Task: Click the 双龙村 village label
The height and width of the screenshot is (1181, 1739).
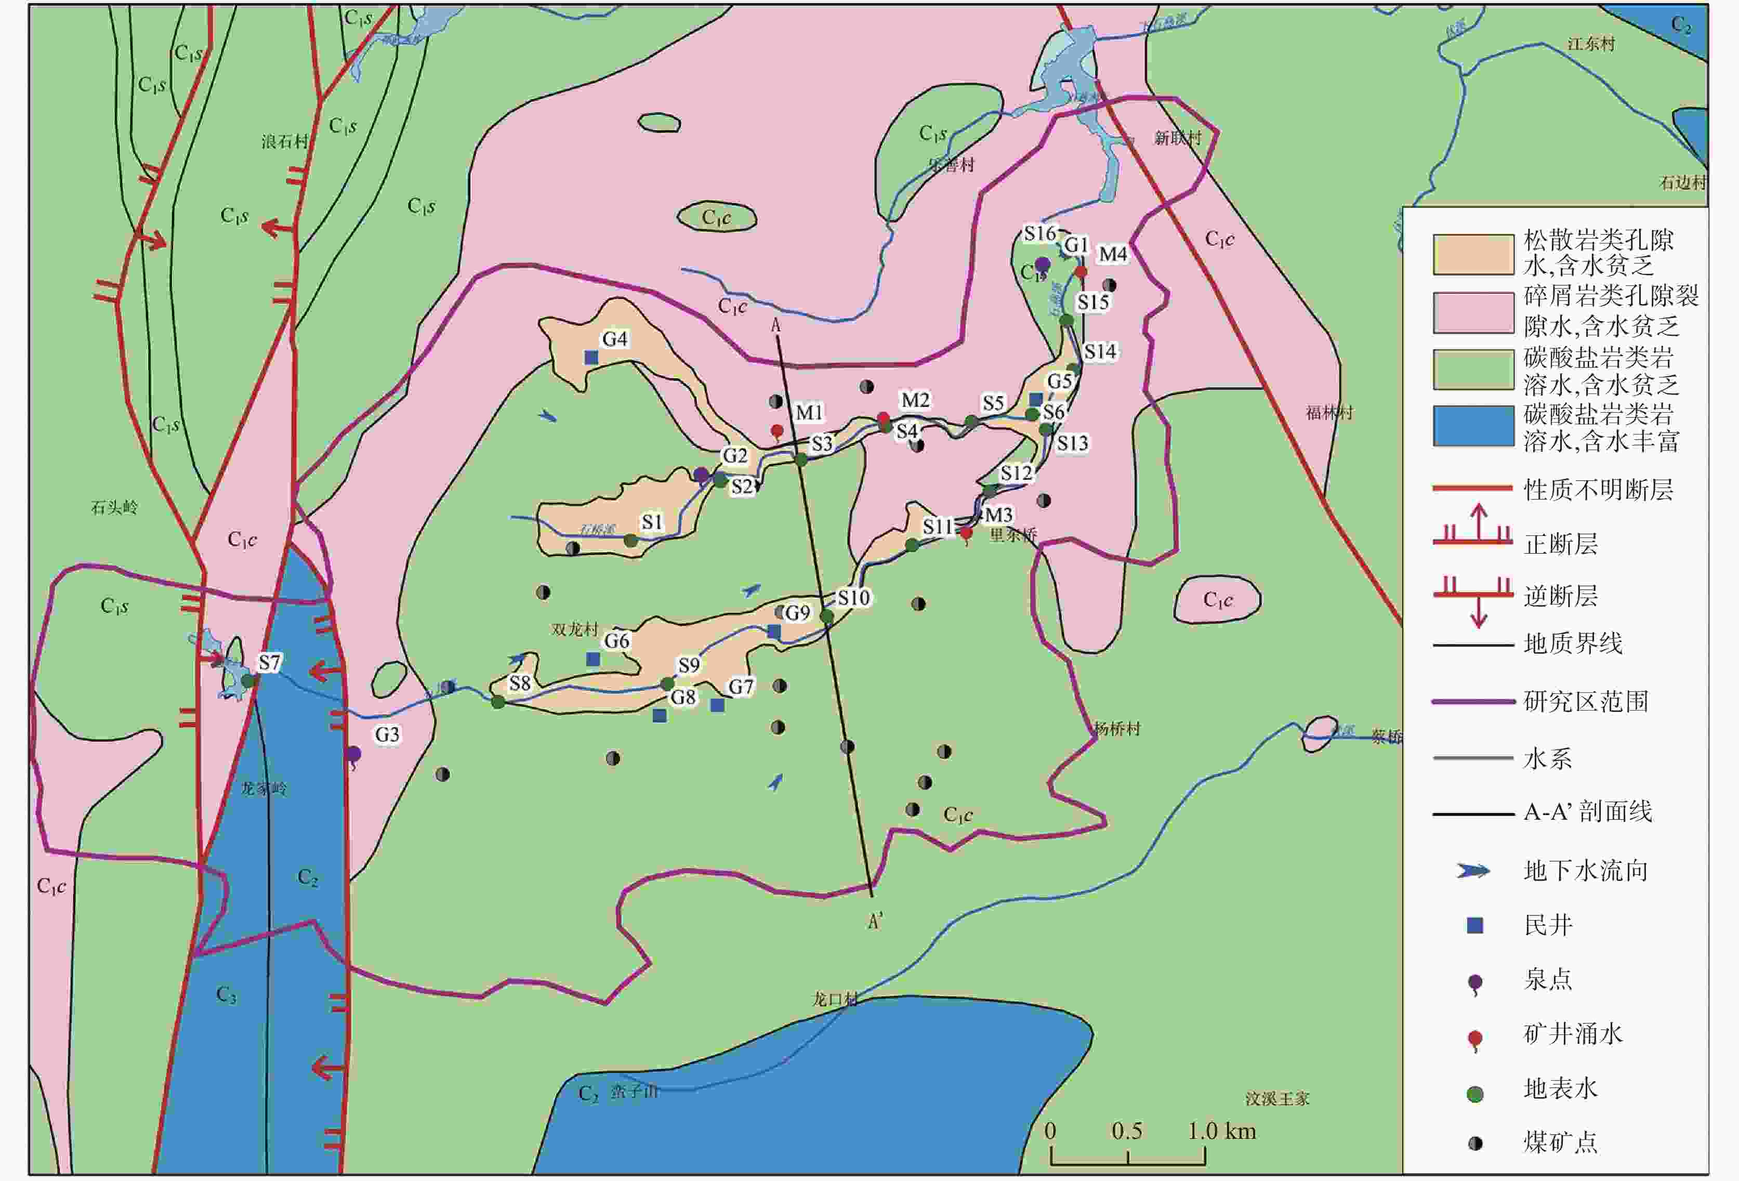Action: 575,629
